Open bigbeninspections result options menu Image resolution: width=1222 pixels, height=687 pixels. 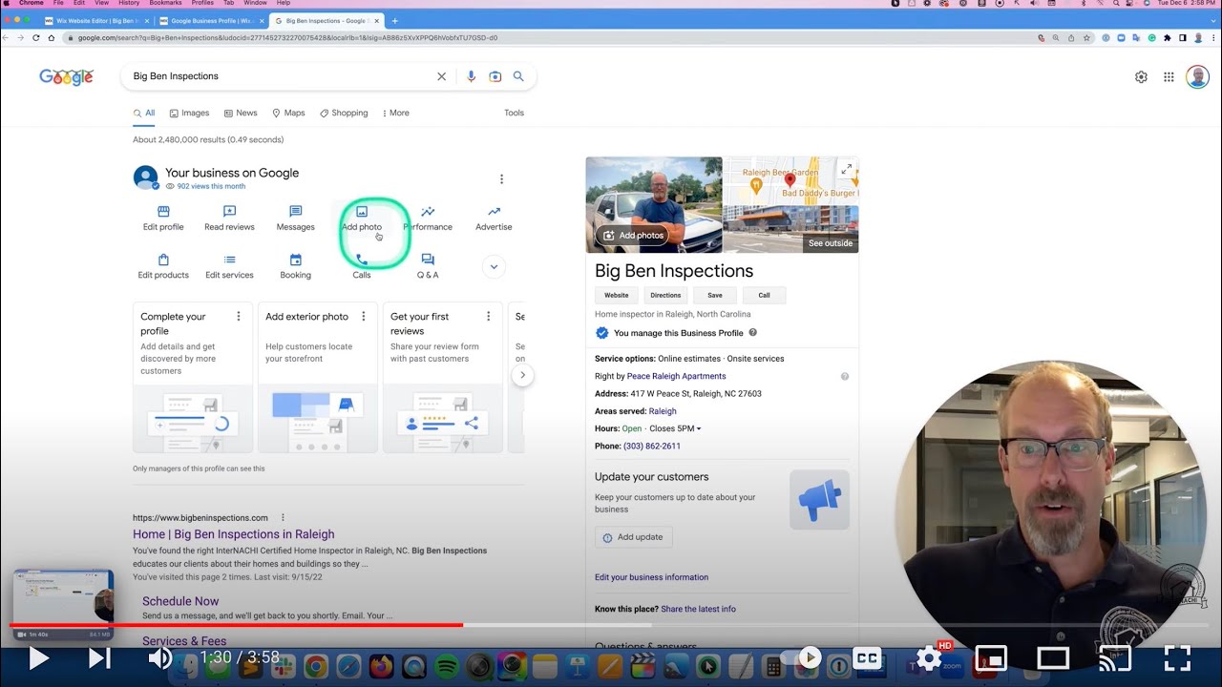283,518
